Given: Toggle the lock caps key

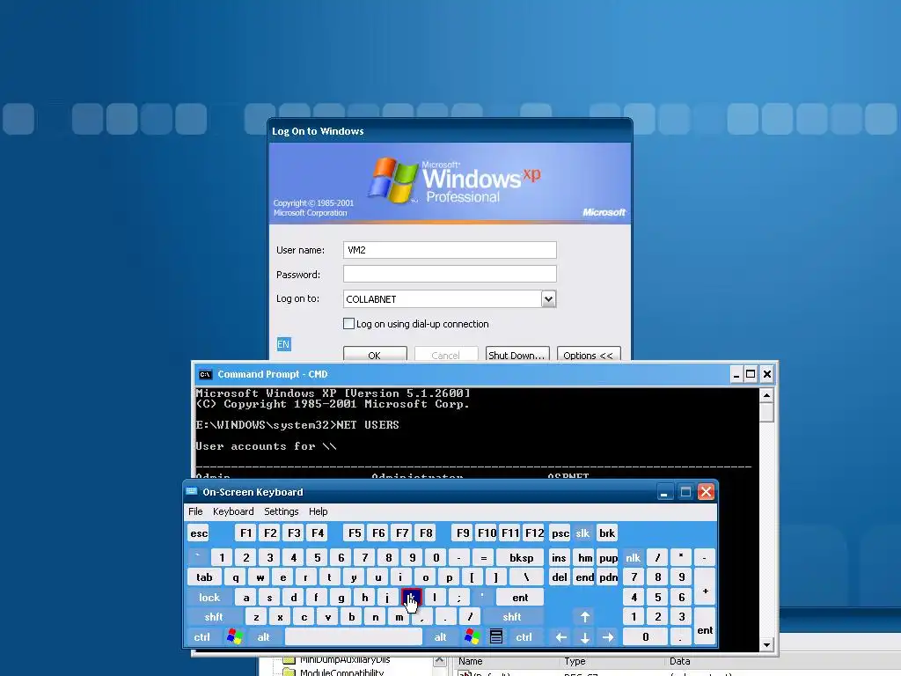Looking at the screenshot, I should click(209, 598).
